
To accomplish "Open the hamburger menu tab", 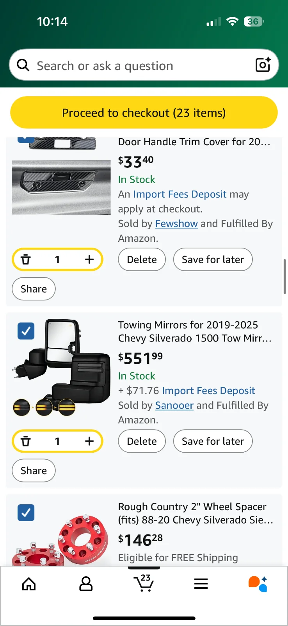I will 201,584.
